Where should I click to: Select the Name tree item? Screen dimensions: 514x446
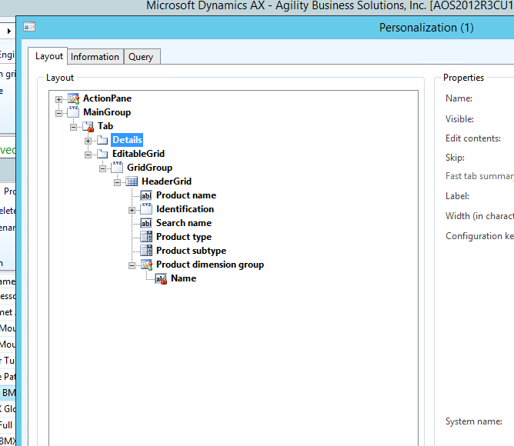(x=184, y=278)
